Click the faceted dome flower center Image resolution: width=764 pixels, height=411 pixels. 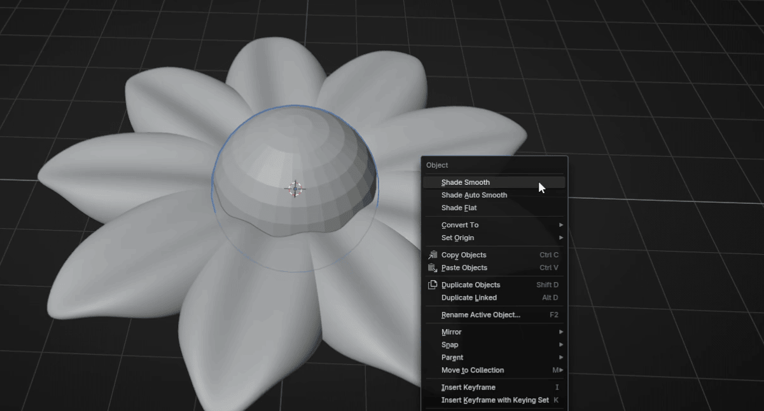(x=318, y=165)
